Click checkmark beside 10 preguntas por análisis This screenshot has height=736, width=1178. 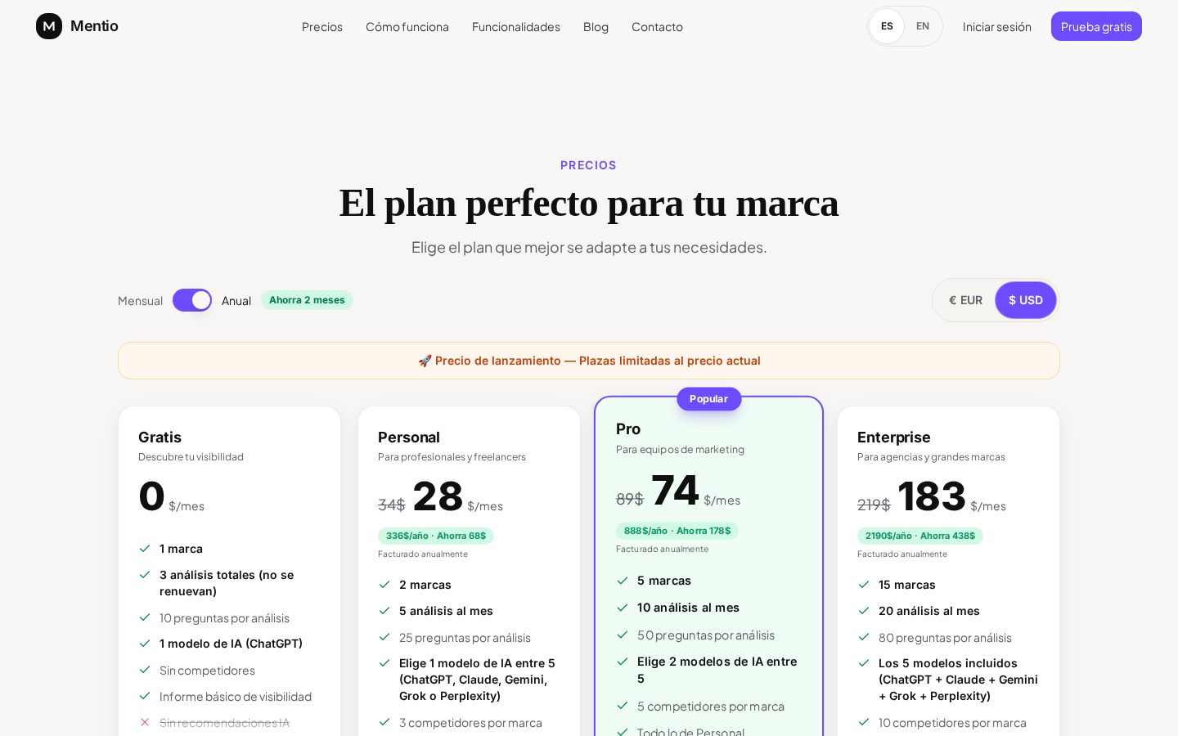click(x=145, y=617)
